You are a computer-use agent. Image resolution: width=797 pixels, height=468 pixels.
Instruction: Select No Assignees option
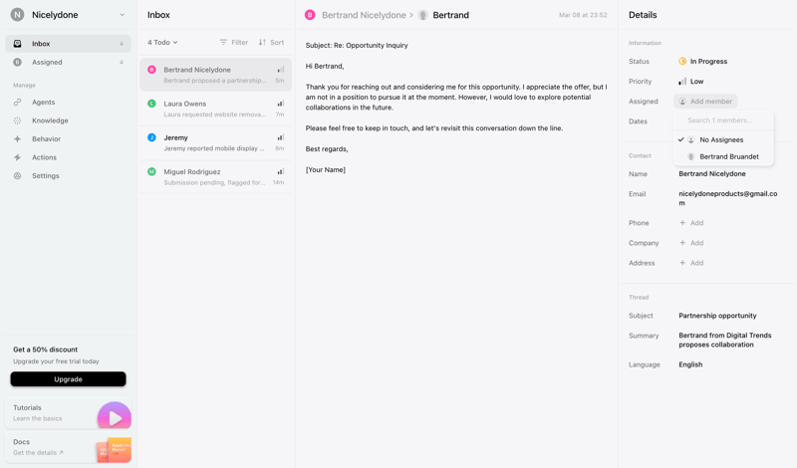click(723, 139)
